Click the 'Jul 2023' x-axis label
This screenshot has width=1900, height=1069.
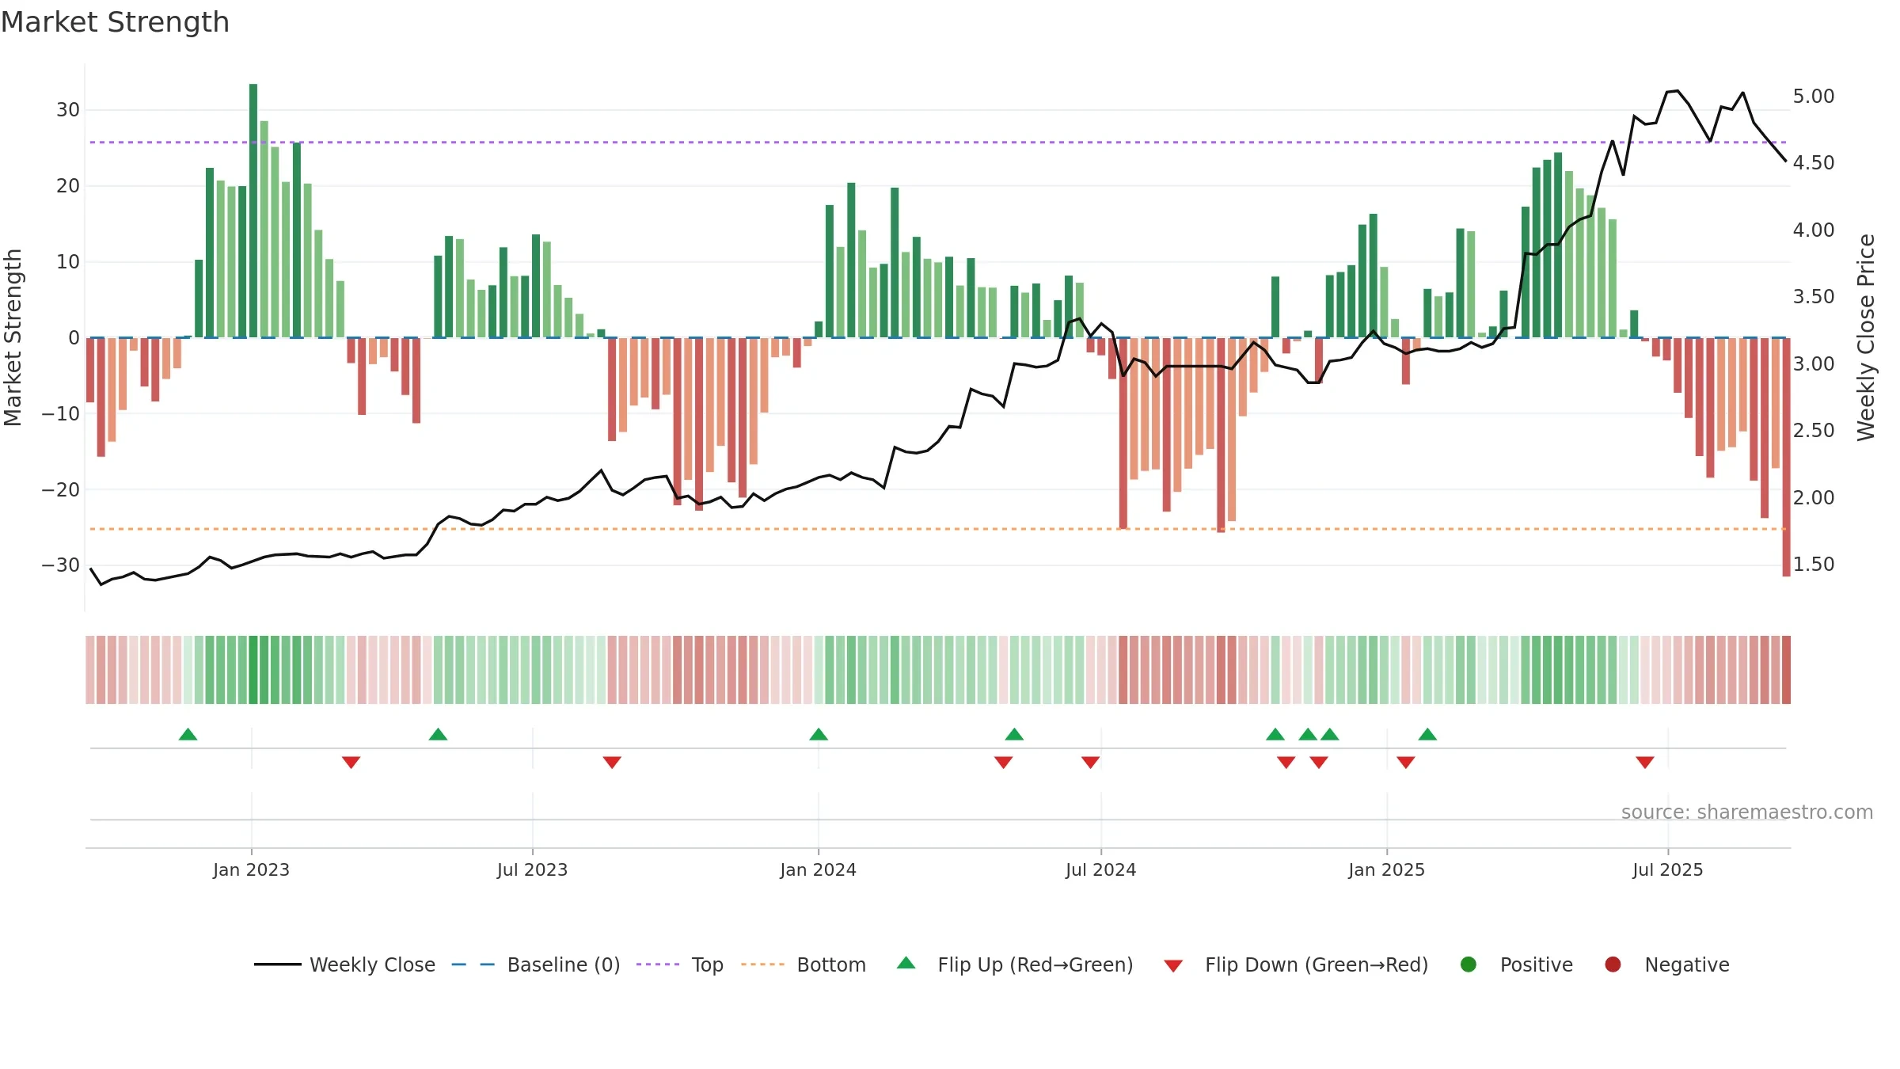(532, 869)
